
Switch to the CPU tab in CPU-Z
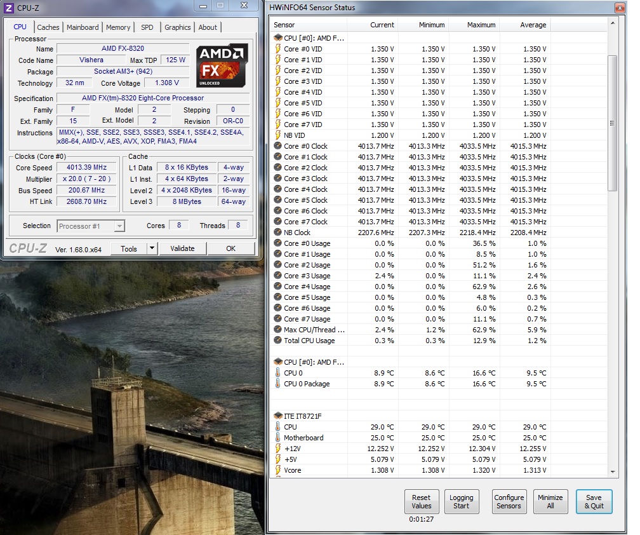click(20, 27)
